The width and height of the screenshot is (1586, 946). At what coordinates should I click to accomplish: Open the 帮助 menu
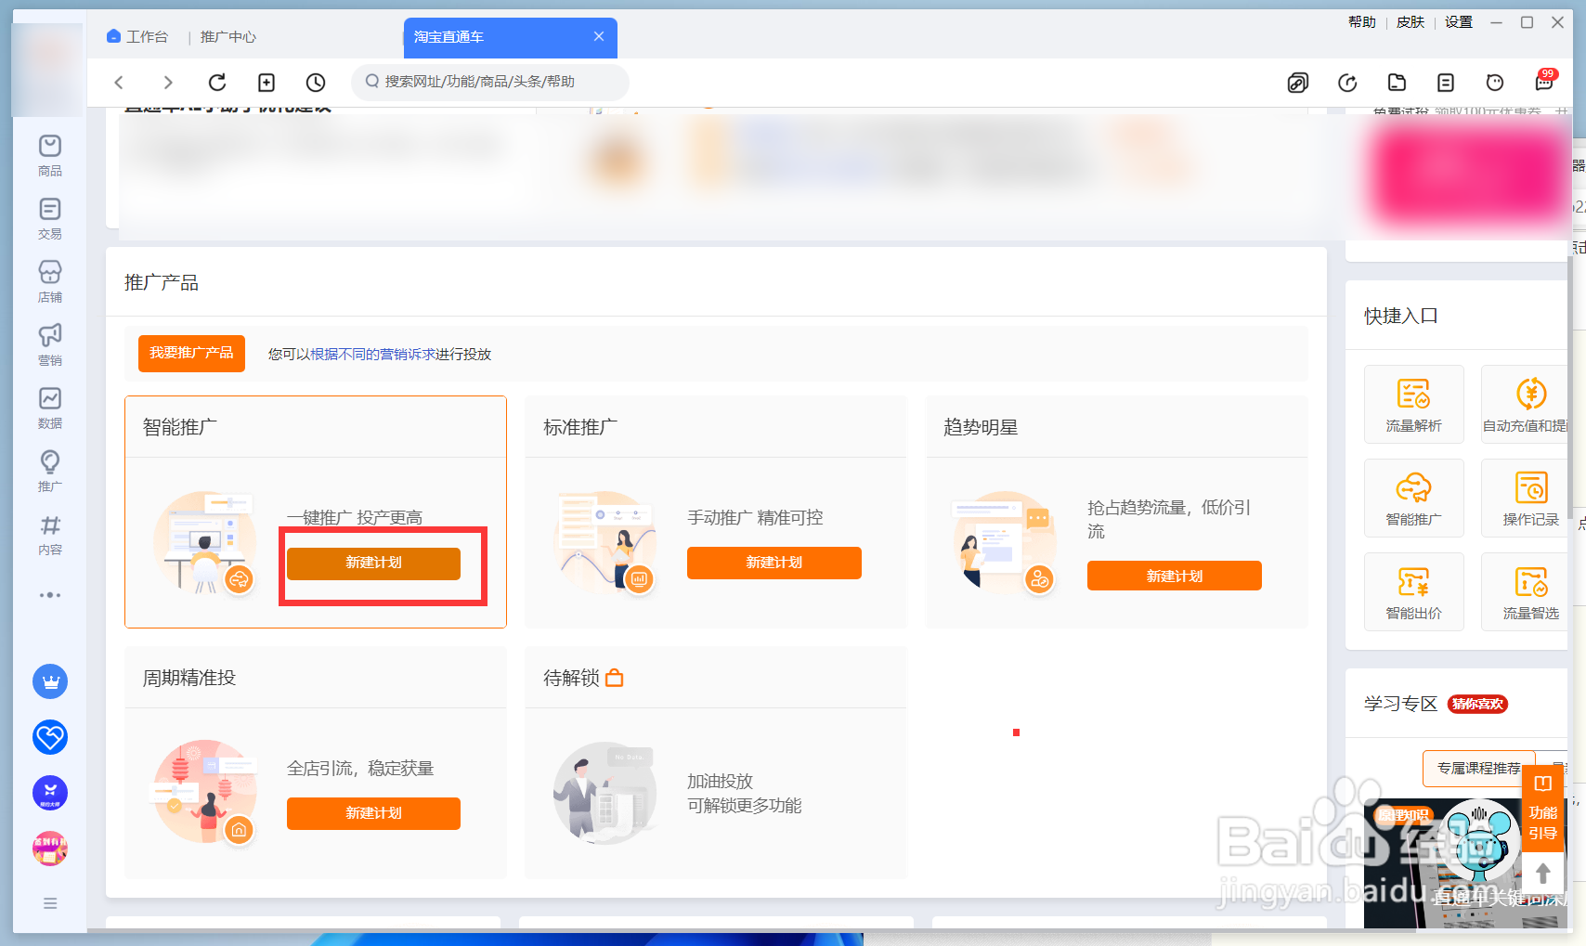1362,22
